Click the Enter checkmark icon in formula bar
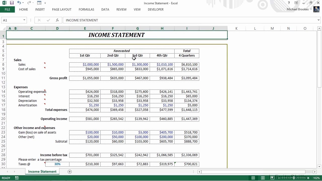 (x=48, y=20)
